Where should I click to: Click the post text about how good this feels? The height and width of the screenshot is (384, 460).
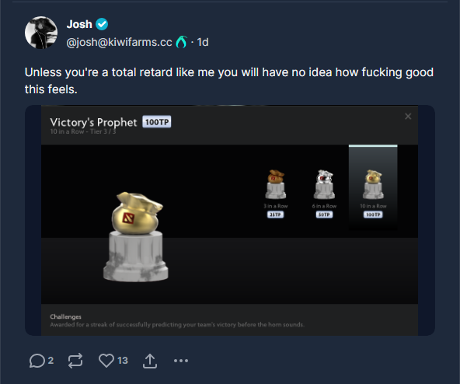pos(229,81)
